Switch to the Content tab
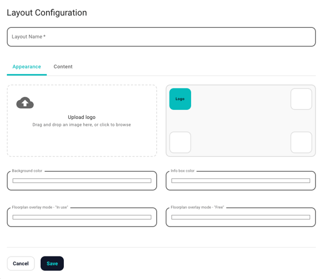The height and width of the screenshot is (279, 322). [63, 67]
